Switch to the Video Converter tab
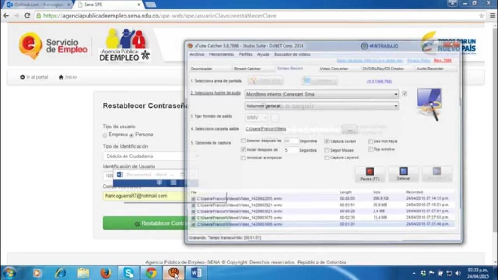The width and height of the screenshot is (498, 280). click(334, 69)
